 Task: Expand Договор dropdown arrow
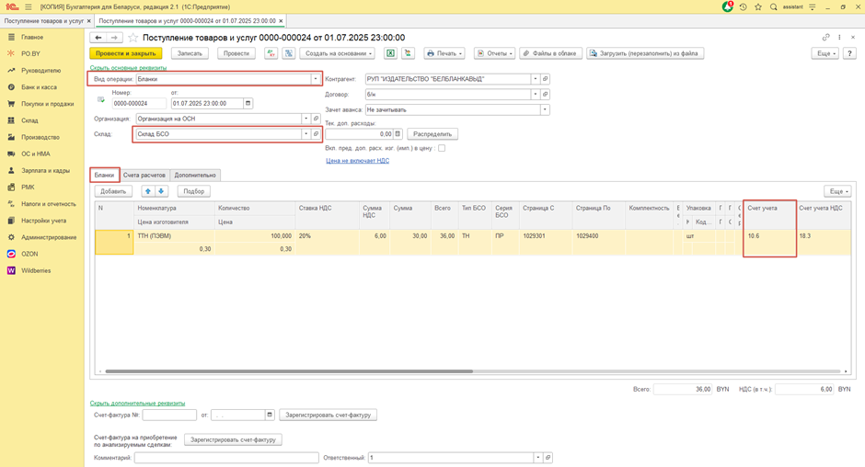536,95
